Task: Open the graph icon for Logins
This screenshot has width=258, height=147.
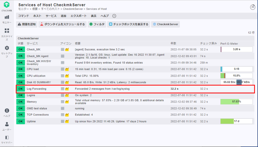Action: [x=67, y=95]
